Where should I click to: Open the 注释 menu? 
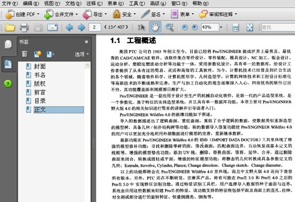(94, 3)
